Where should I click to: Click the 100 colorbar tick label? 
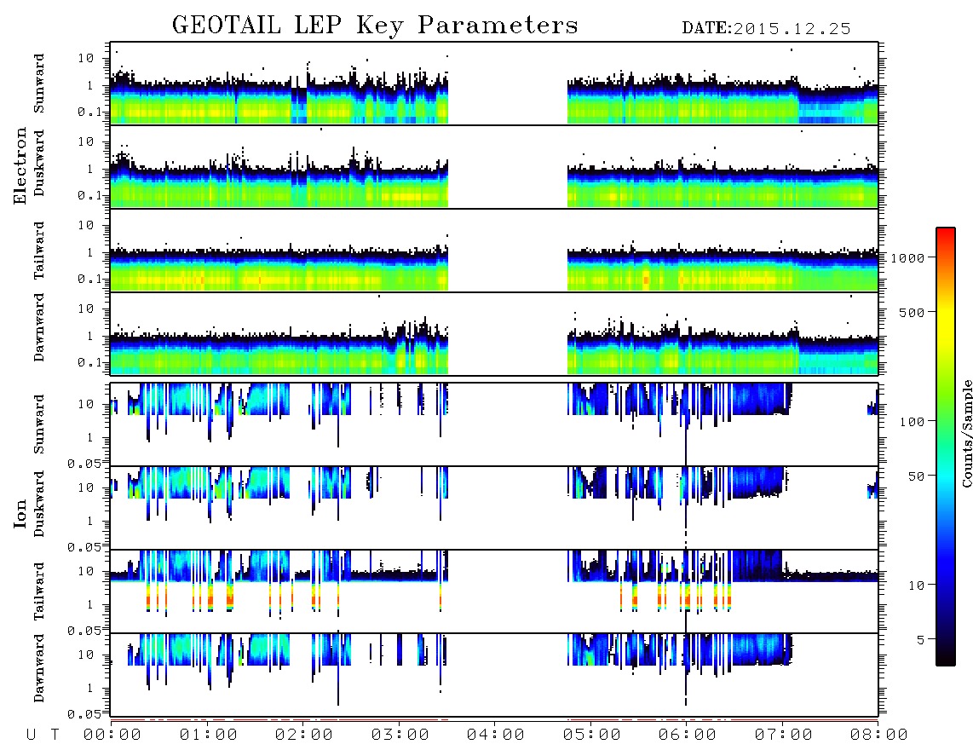click(912, 422)
